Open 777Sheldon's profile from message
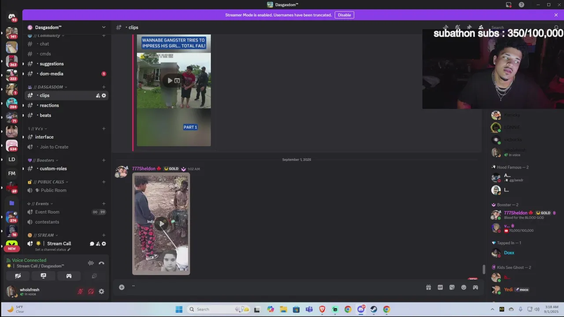This screenshot has width=564, height=317. [144, 169]
